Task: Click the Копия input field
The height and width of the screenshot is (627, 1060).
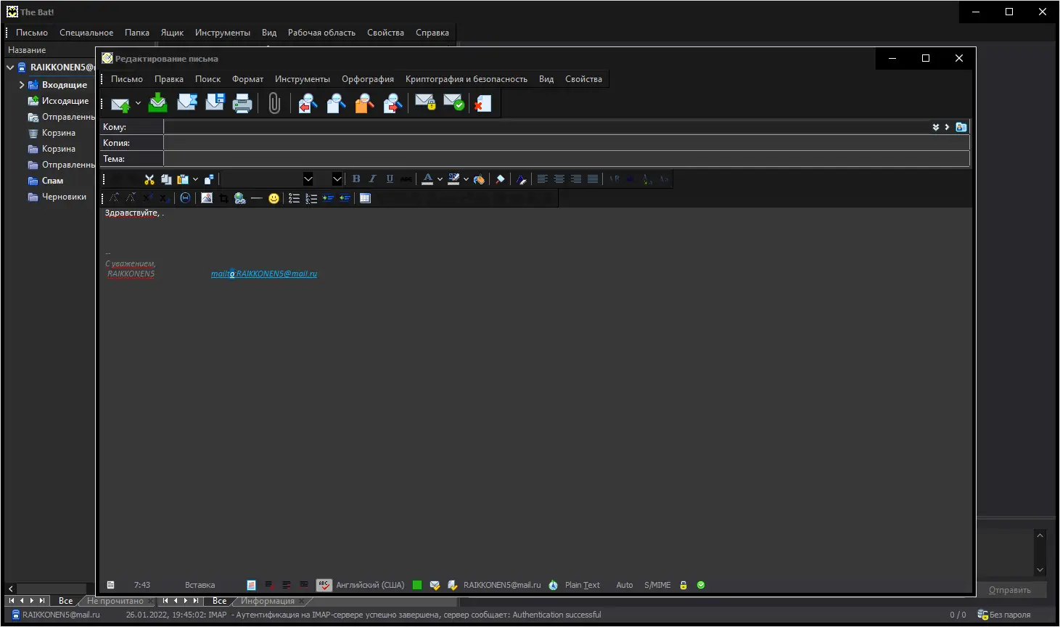Action: pos(567,143)
